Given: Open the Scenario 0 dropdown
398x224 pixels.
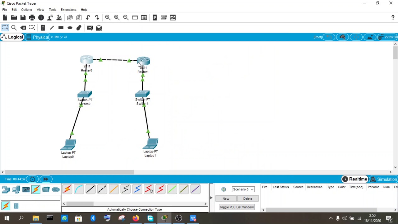Looking at the screenshot, I should (x=243, y=189).
